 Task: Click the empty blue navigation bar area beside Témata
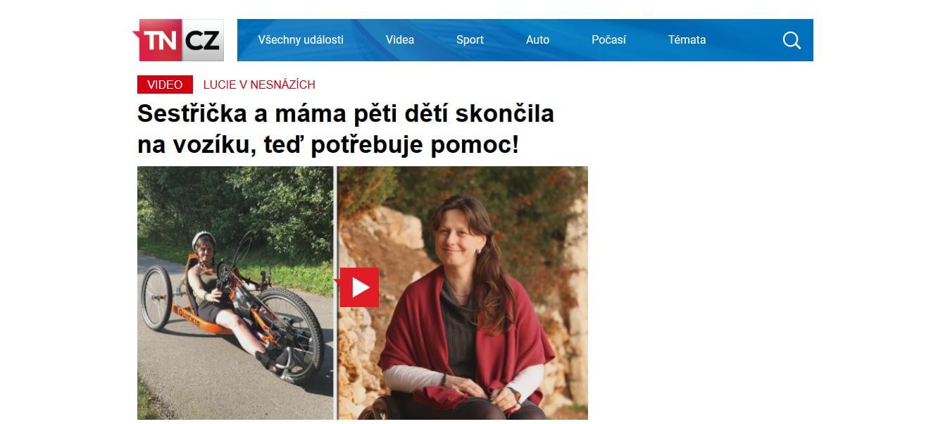pos(743,40)
